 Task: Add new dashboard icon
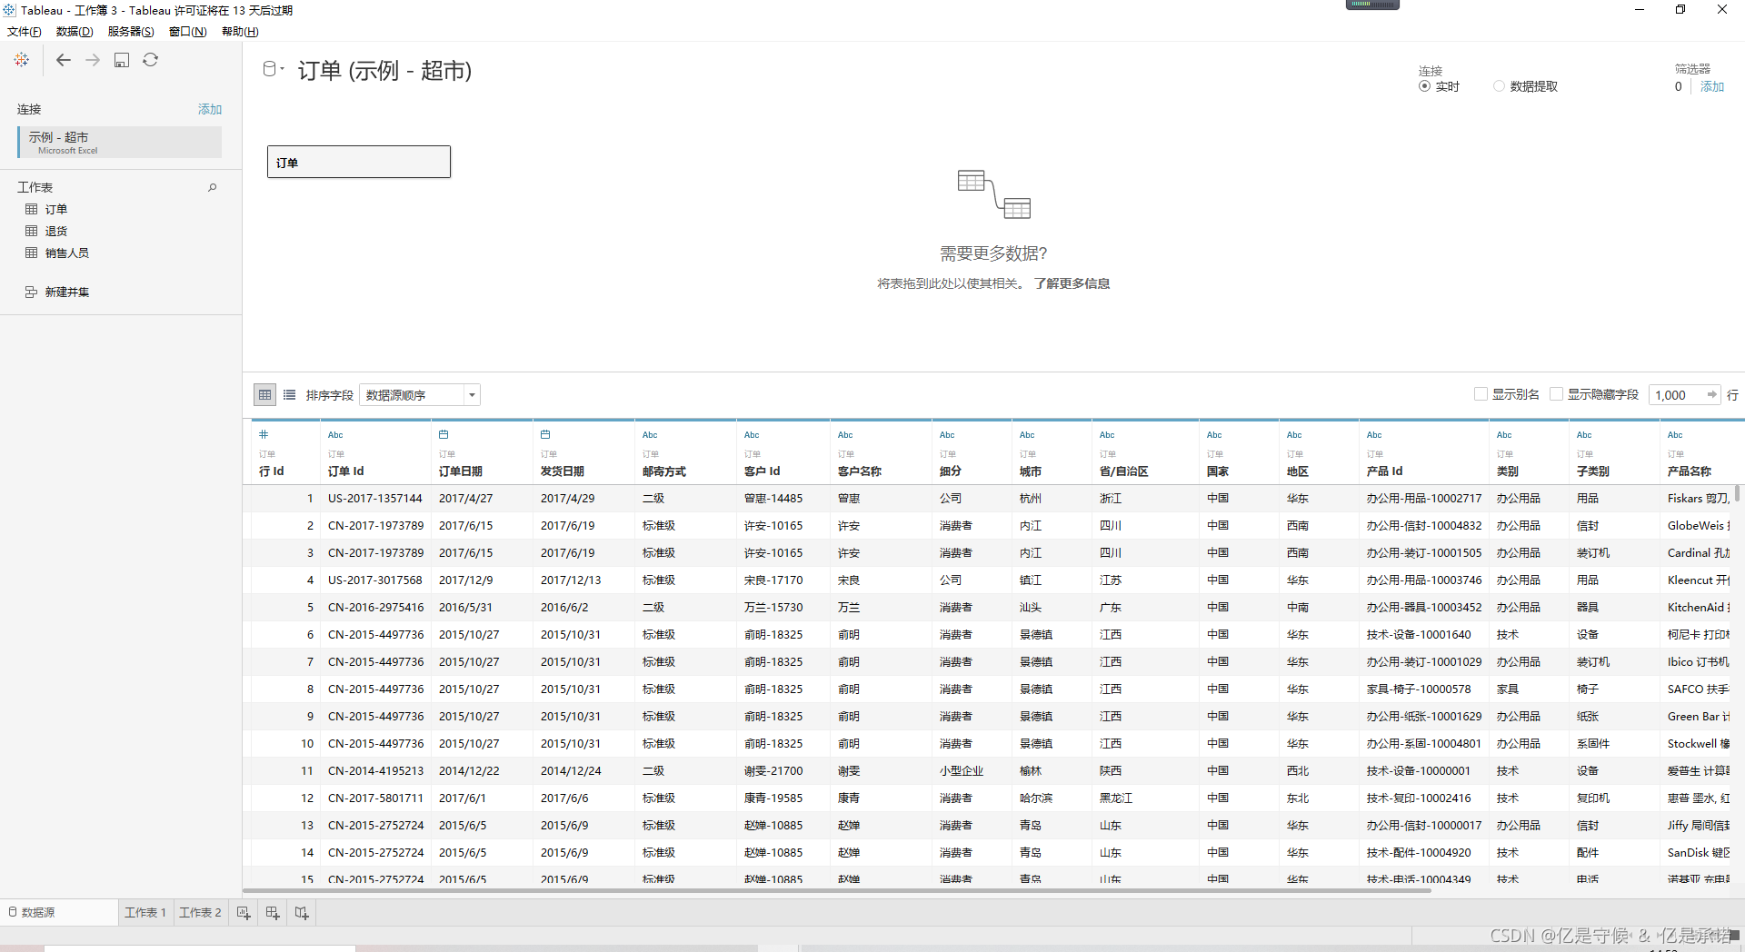(273, 913)
